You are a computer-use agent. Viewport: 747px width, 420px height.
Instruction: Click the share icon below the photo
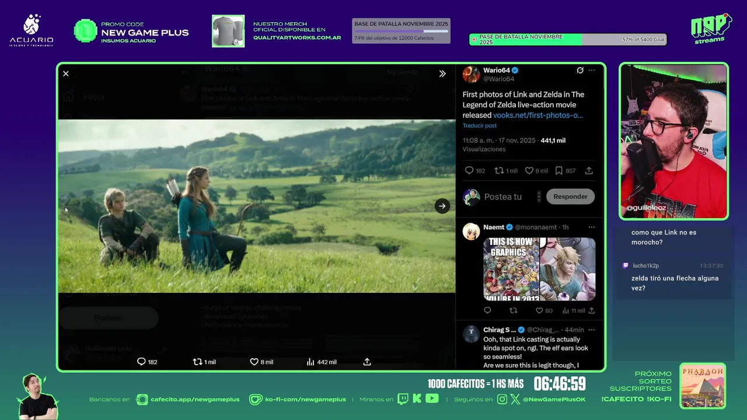point(367,362)
